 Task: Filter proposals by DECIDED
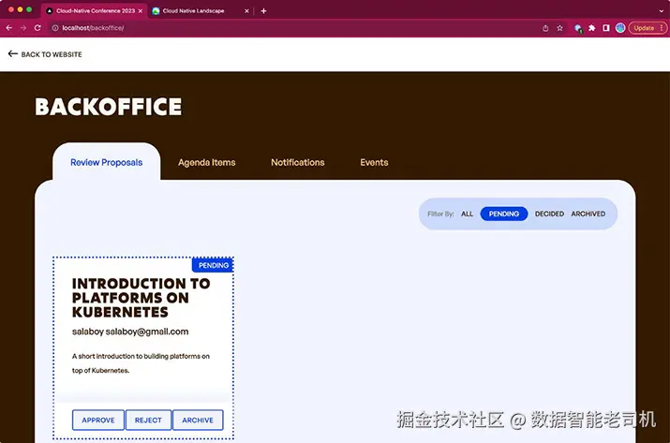point(549,214)
